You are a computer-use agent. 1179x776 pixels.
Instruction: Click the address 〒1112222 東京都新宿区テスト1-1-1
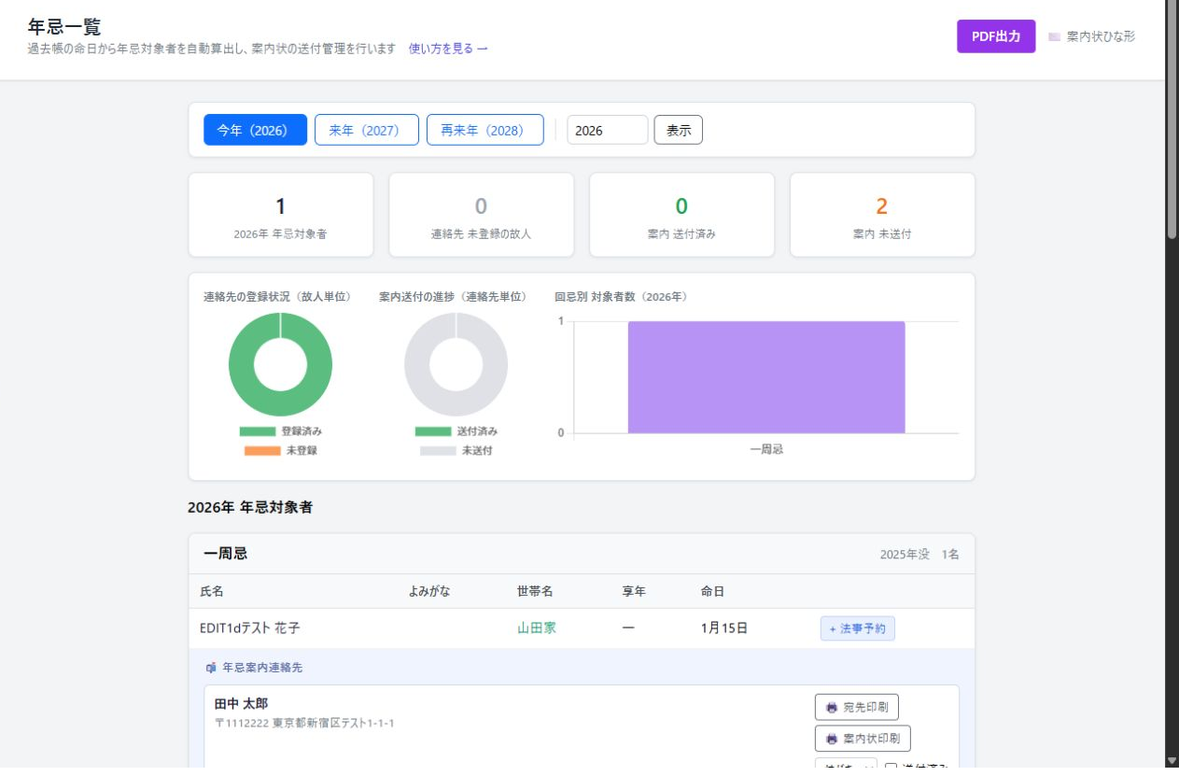304,723
